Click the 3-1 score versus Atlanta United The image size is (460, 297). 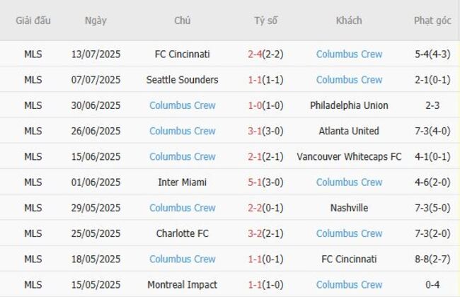point(255,131)
